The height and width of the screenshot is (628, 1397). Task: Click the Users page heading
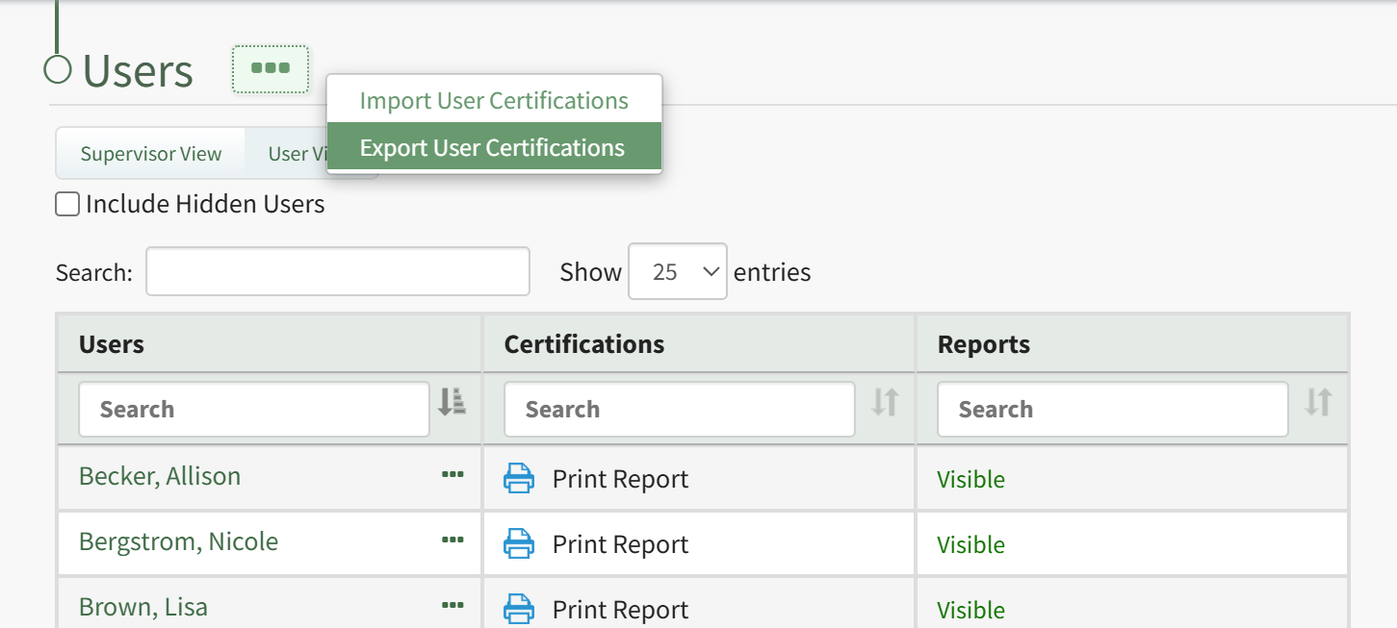coord(138,70)
